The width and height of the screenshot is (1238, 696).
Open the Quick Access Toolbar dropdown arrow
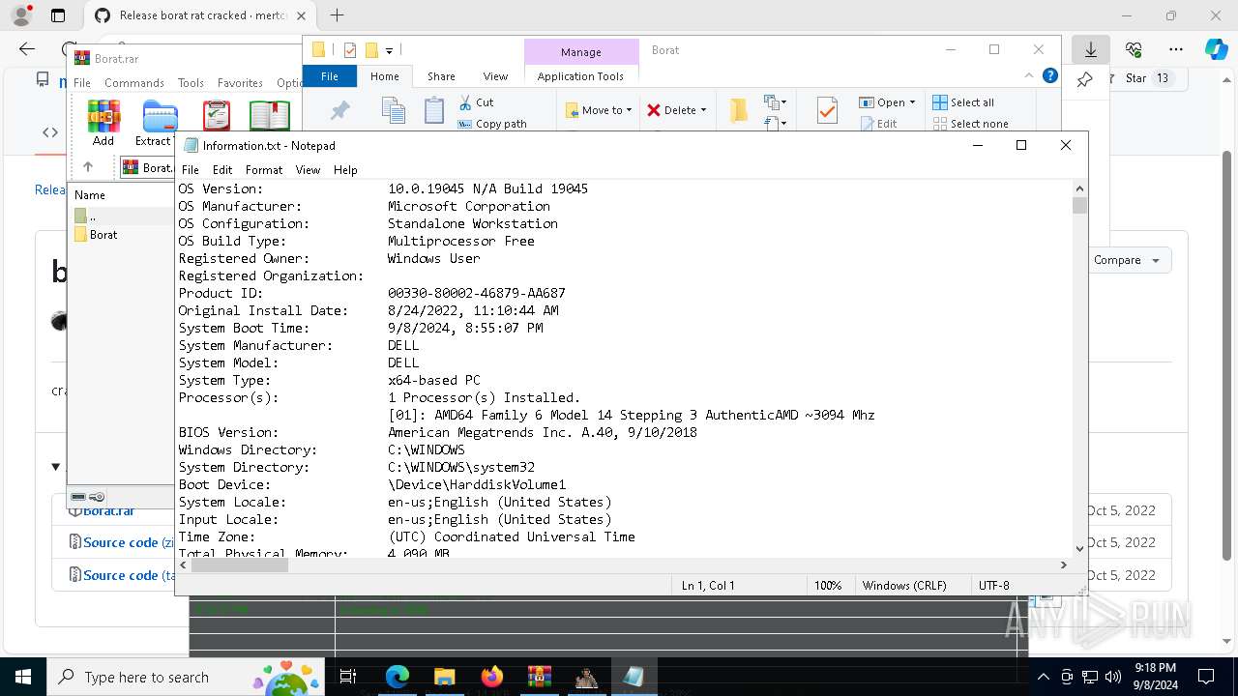[x=389, y=50]
